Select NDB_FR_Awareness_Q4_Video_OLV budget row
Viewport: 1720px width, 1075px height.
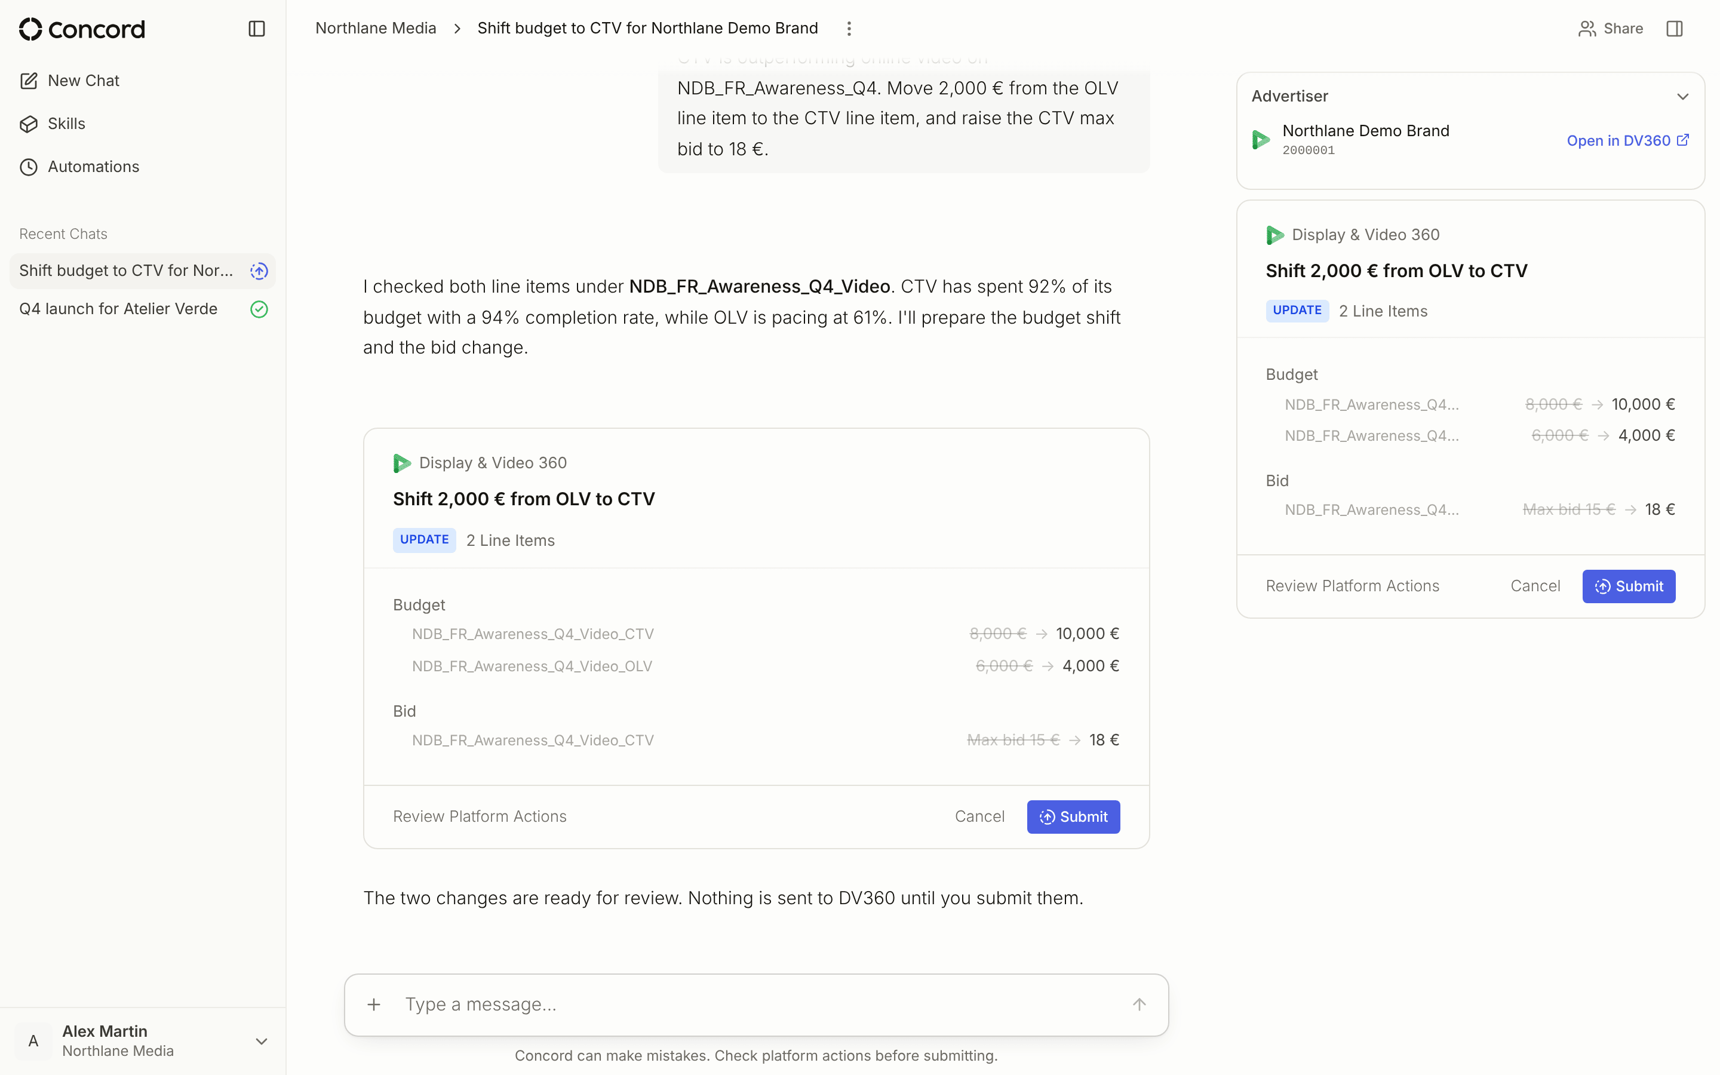pos(756,665)
